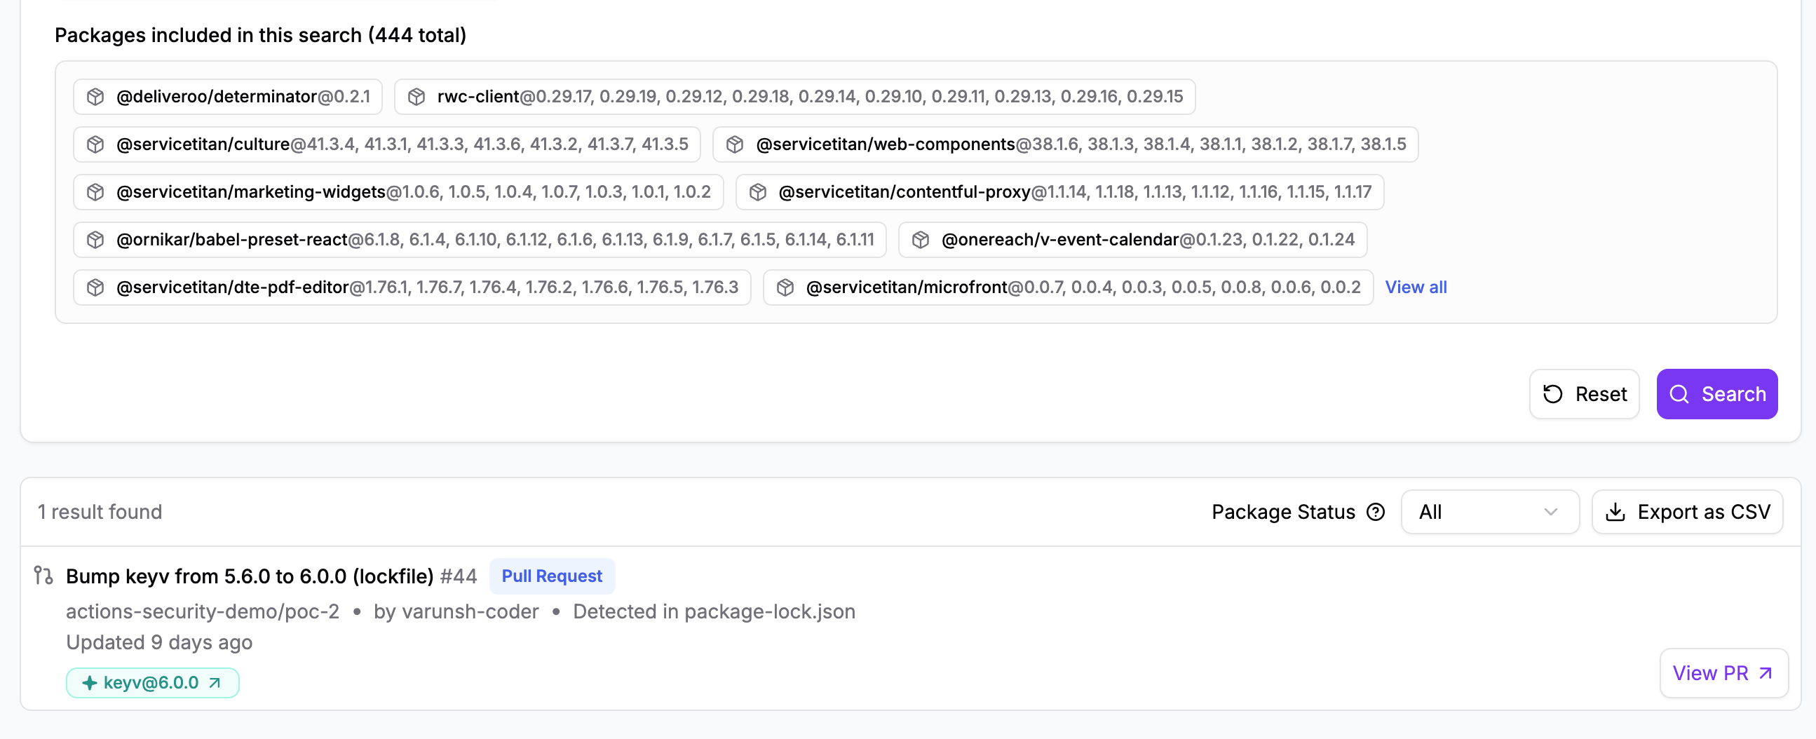Select the @servicetitan/marketing-widgets package chip
Screen dimensions: 1816x739
398,192
